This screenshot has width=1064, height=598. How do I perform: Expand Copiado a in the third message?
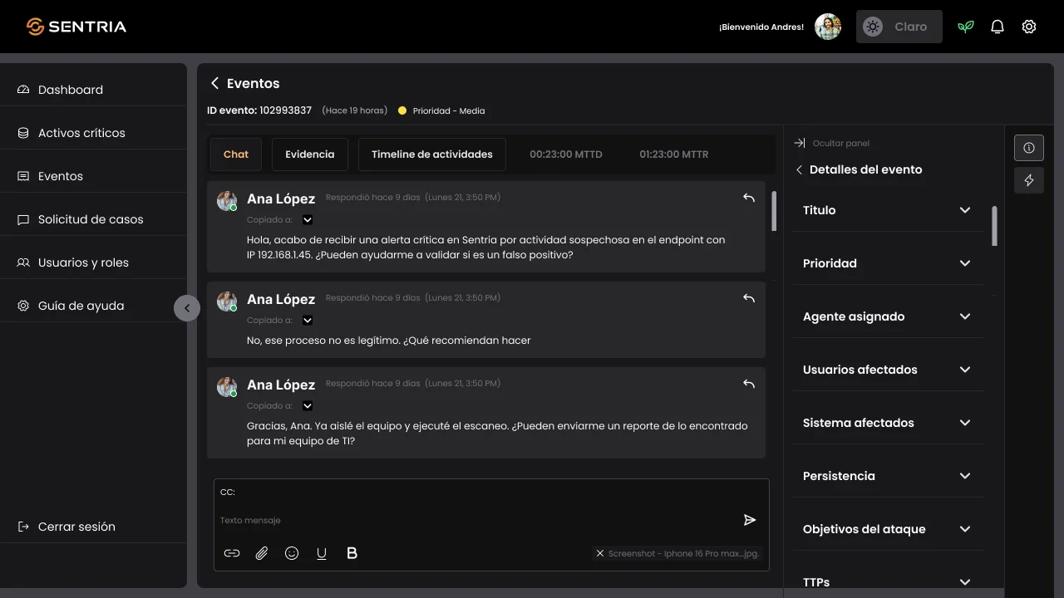[x=308, y=406]
